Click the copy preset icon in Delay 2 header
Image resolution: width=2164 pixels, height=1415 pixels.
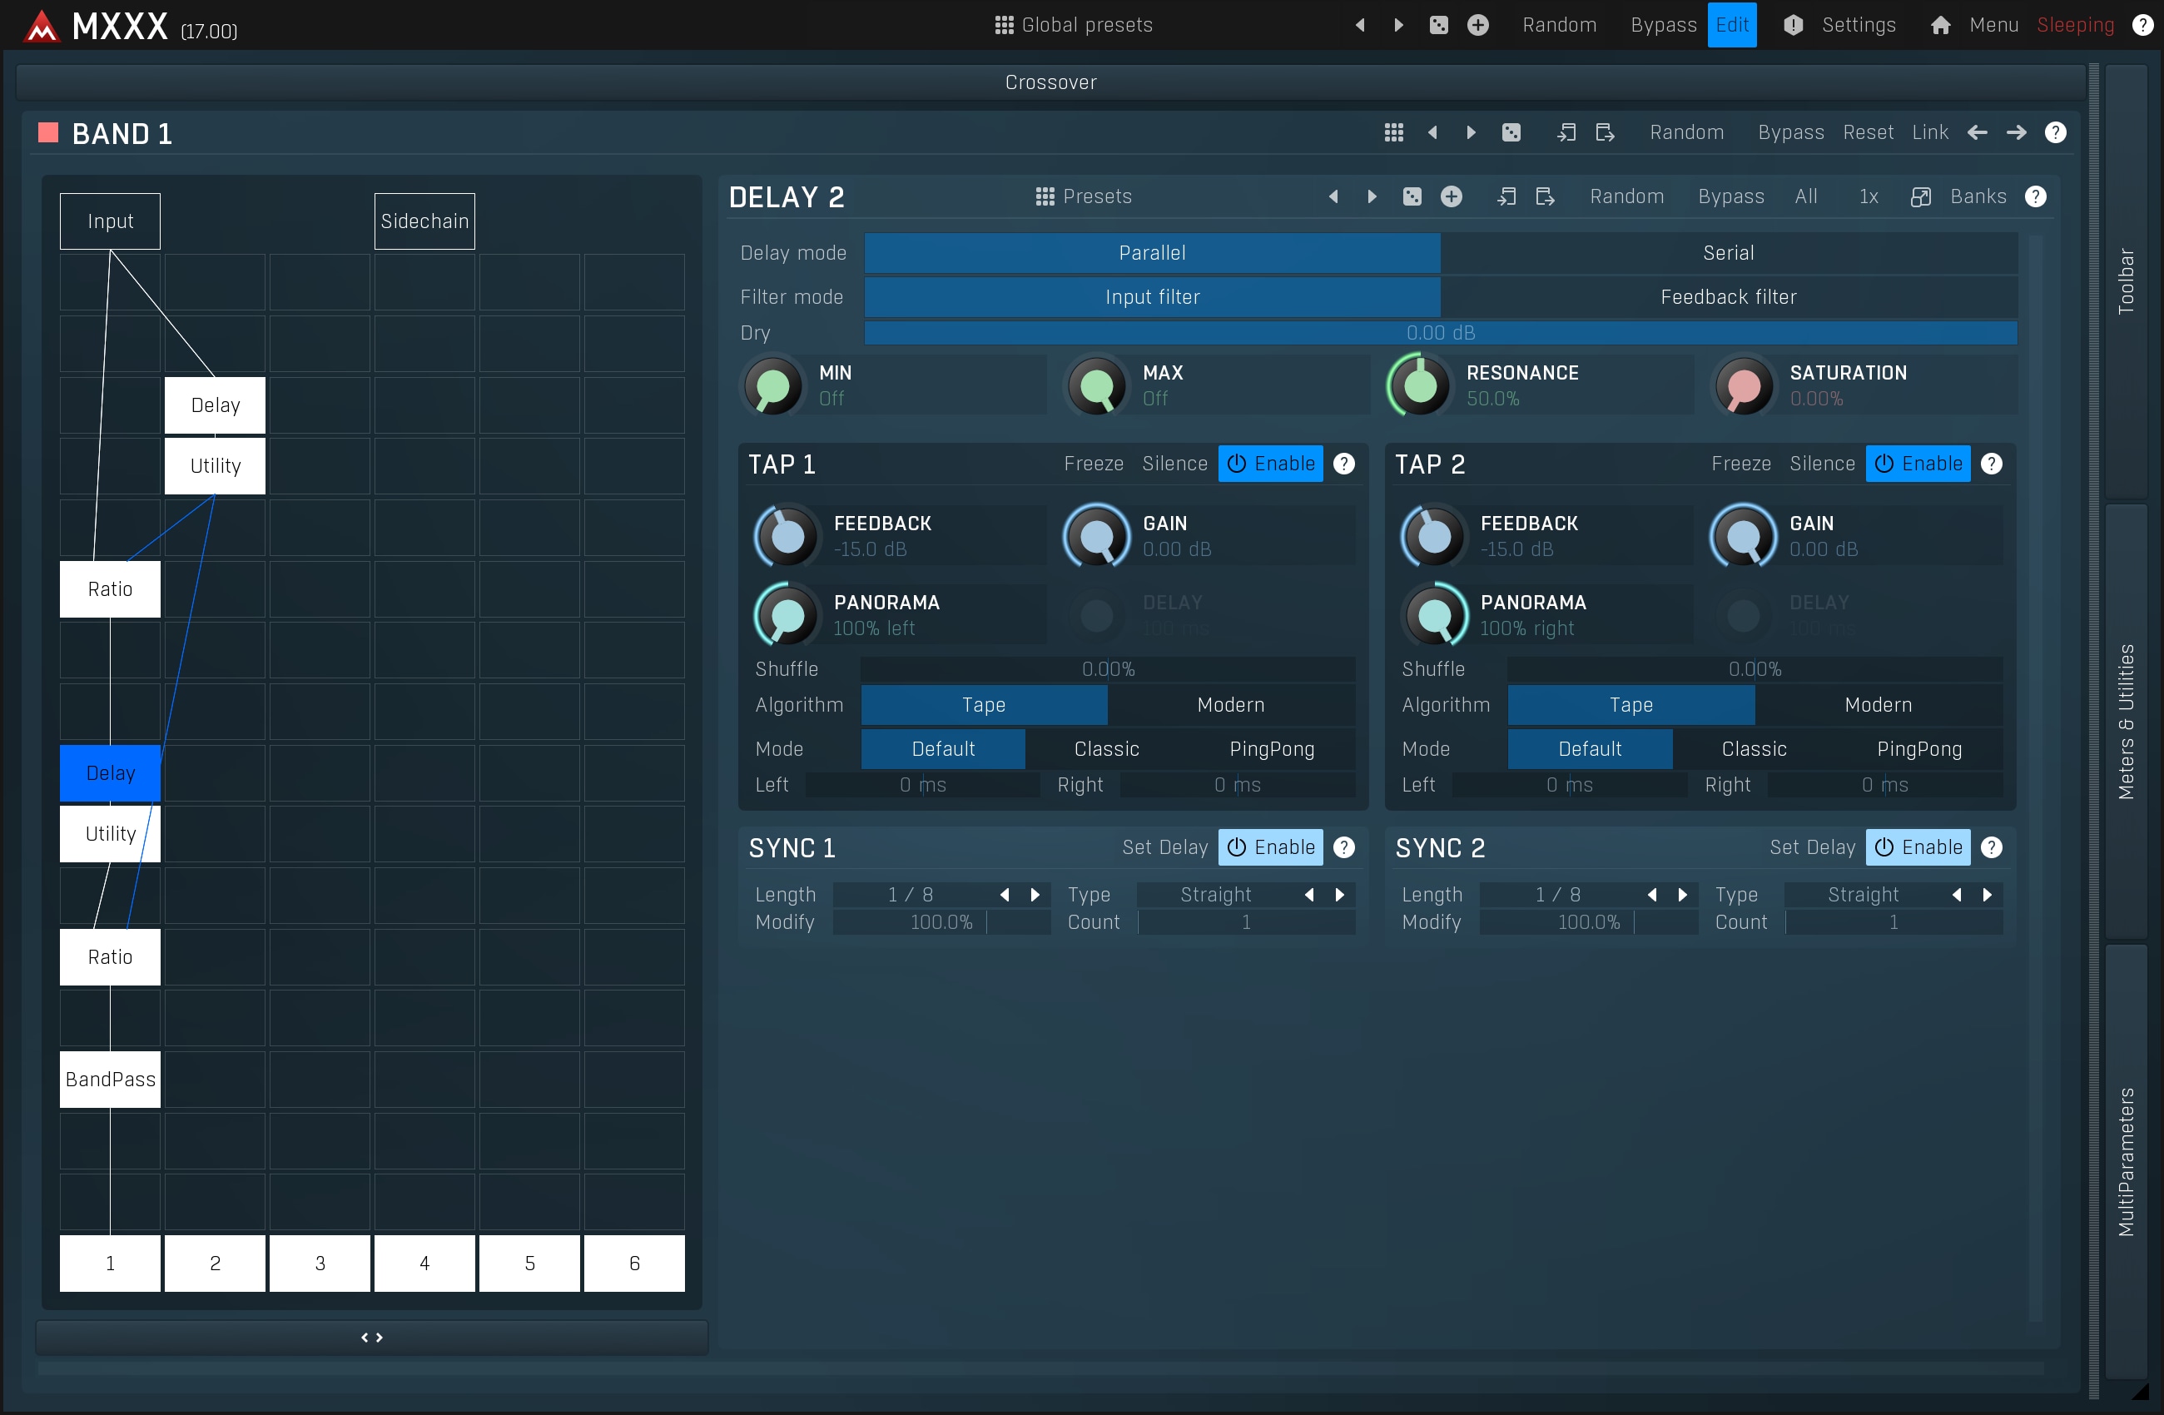(1506, 196)
